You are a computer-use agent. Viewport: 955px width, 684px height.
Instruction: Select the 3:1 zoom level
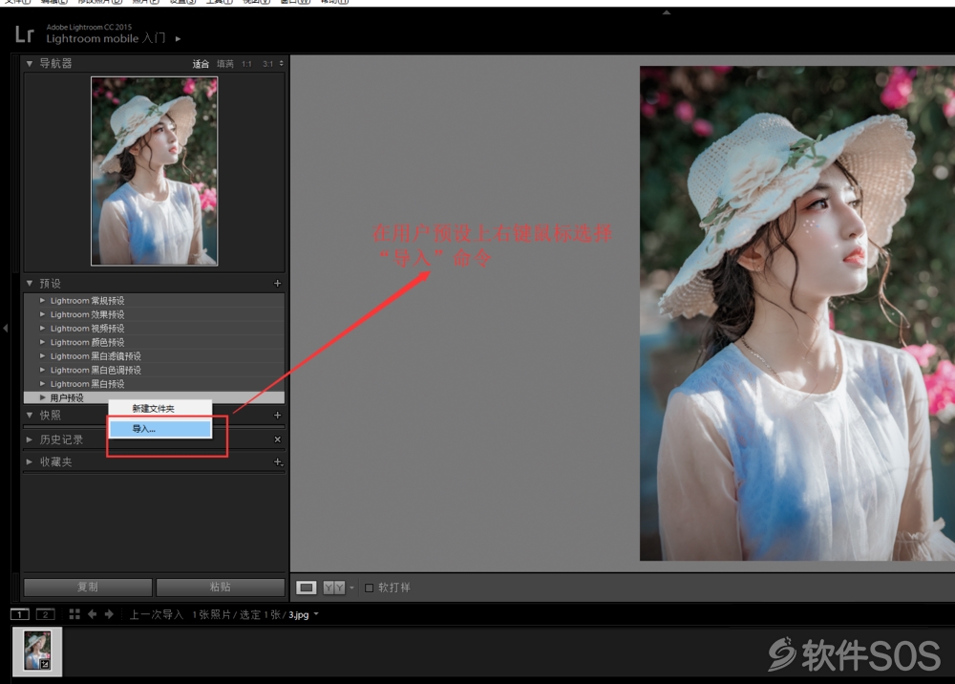(268, 63)
